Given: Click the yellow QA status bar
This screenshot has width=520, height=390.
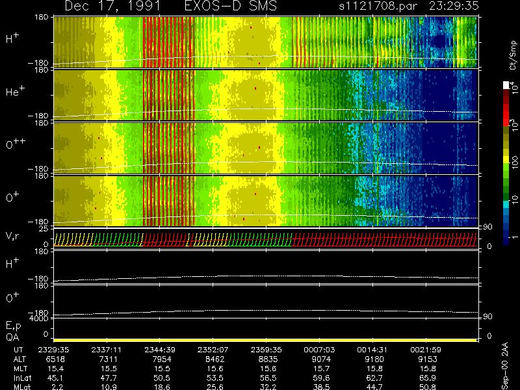Looking at the screenshot, I should (x=265, y=340).
